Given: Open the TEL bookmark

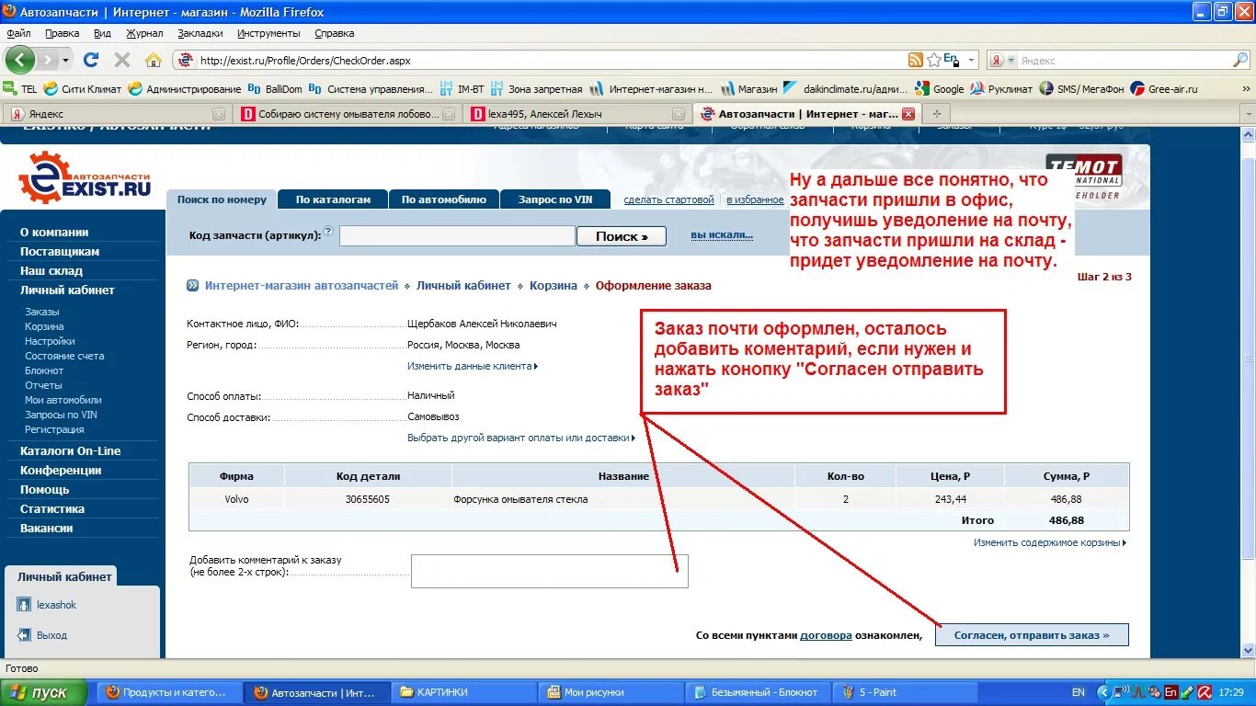Looking at the screenshot, I should (20, 89).
